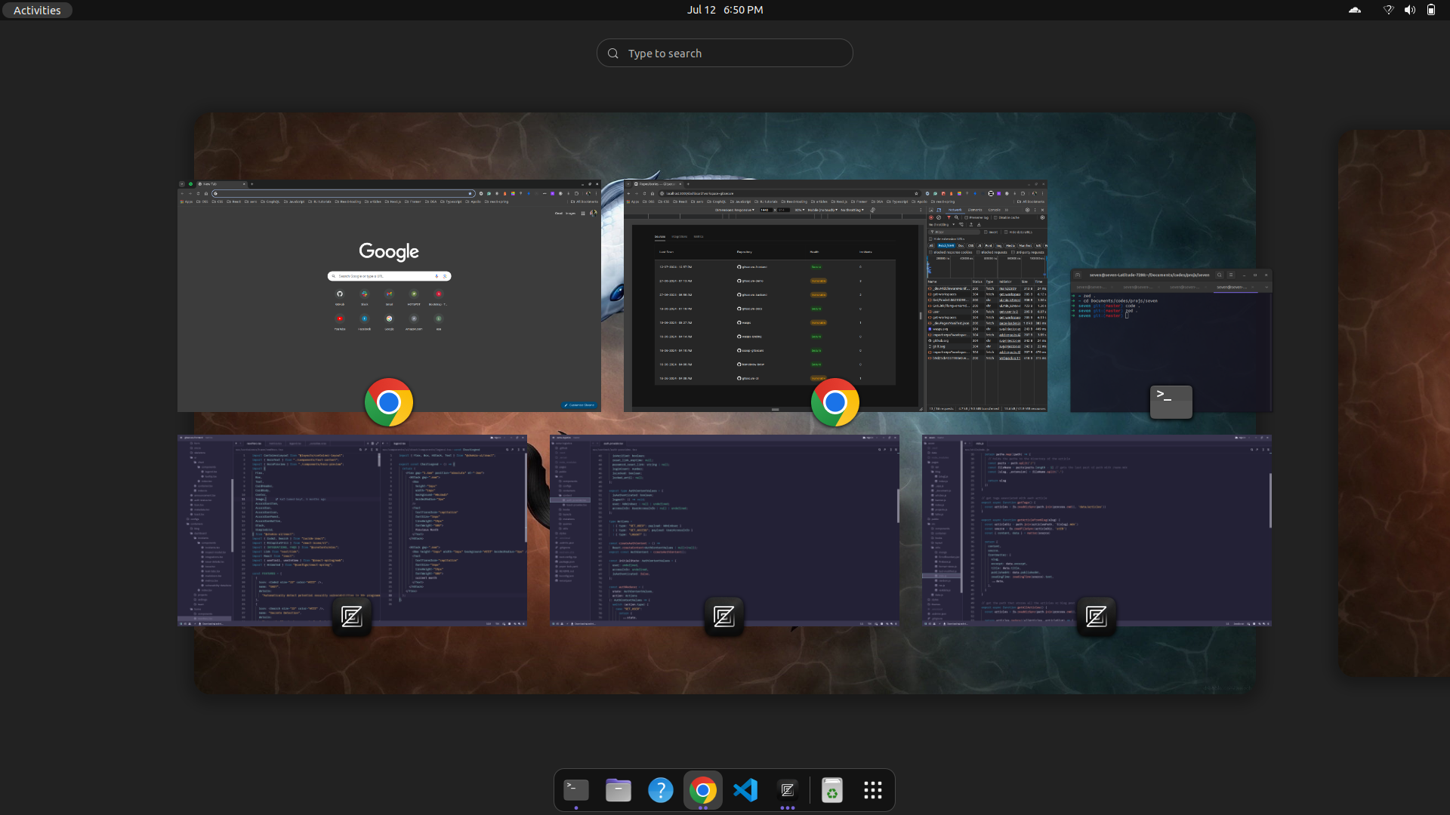Select middle Zed editor window
Image resolution: width=1450 pixels, height=815 pixels.
pos(724,531)
